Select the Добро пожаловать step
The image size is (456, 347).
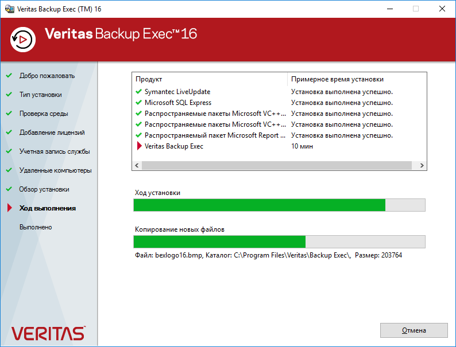click(x=47, y=76)
